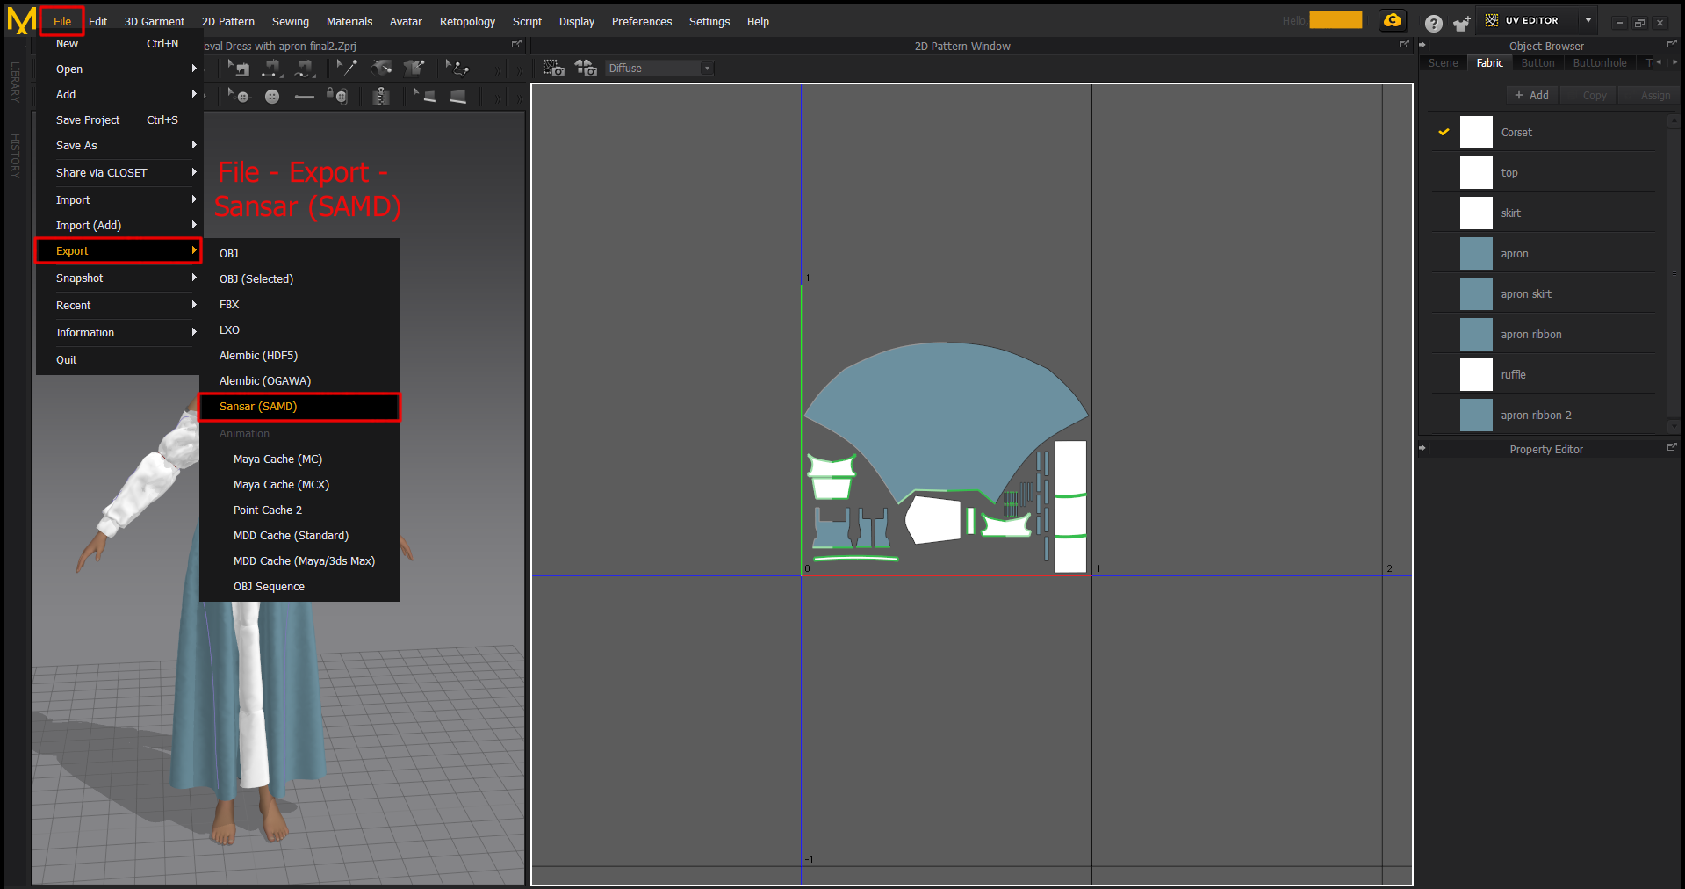The image size is (1685, 889).
Task: Click the UV snapshot camera icon
Action: pyautogui.click(x=553, y=68)
